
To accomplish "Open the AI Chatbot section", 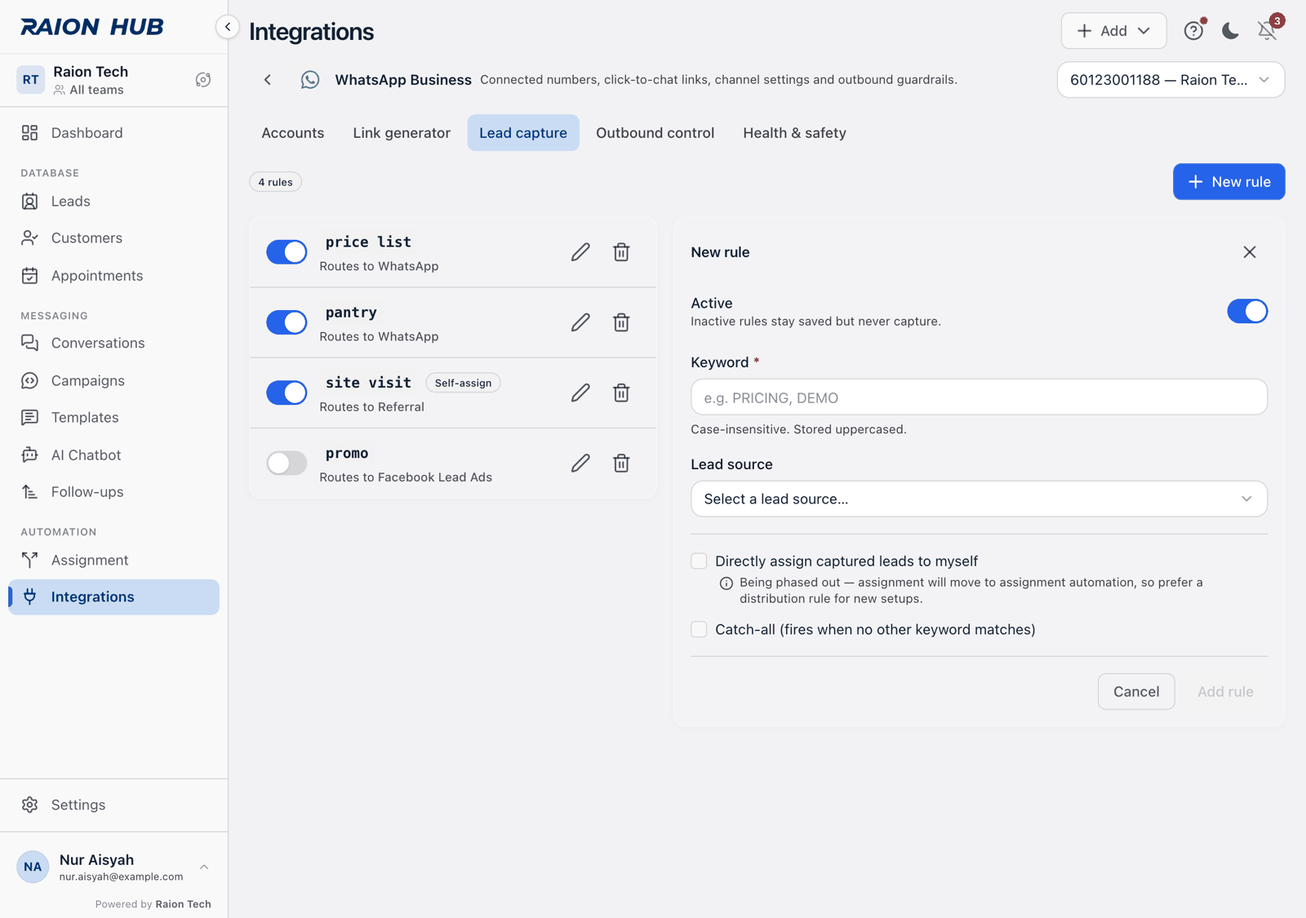I will pos(113,455).
